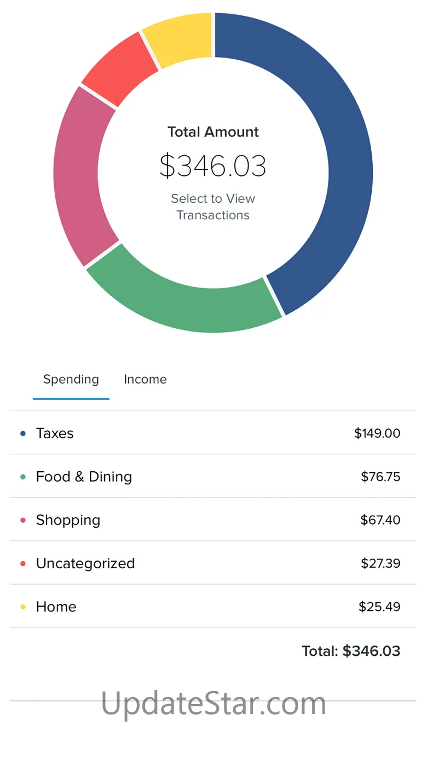This screenshot has height=760, width=427.
Task: Switch to the Spending tab
Action: 71,380
